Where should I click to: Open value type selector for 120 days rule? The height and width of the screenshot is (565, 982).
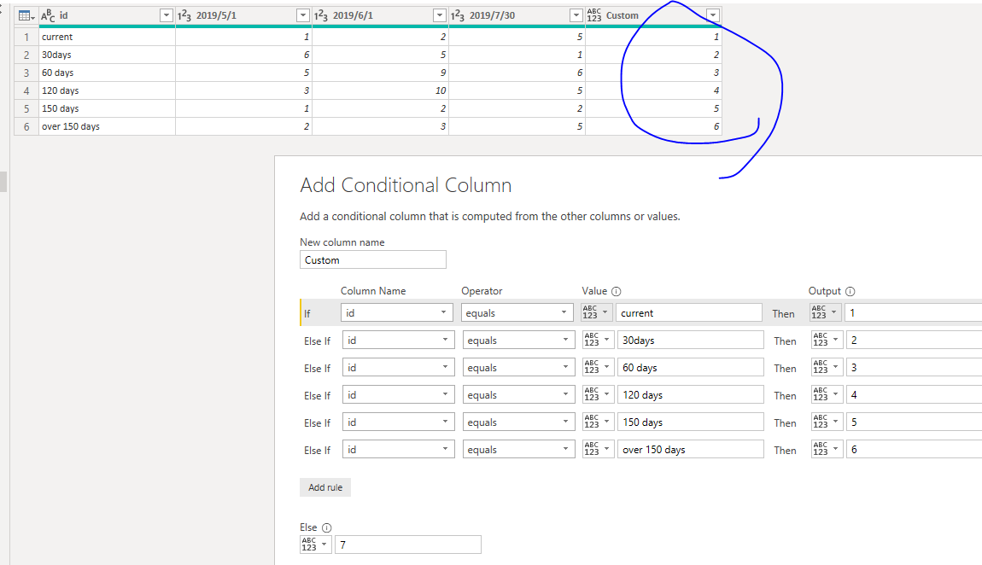(x=598, y=395)
